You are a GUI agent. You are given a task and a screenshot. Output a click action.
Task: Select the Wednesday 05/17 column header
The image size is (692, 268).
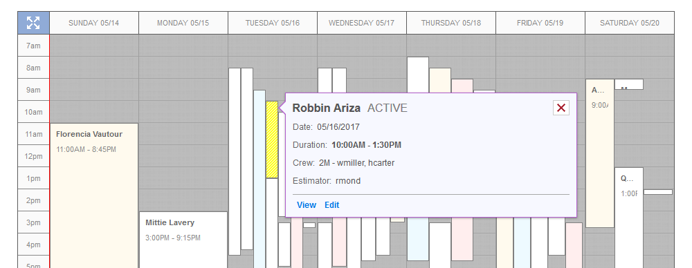coord(361,23)
